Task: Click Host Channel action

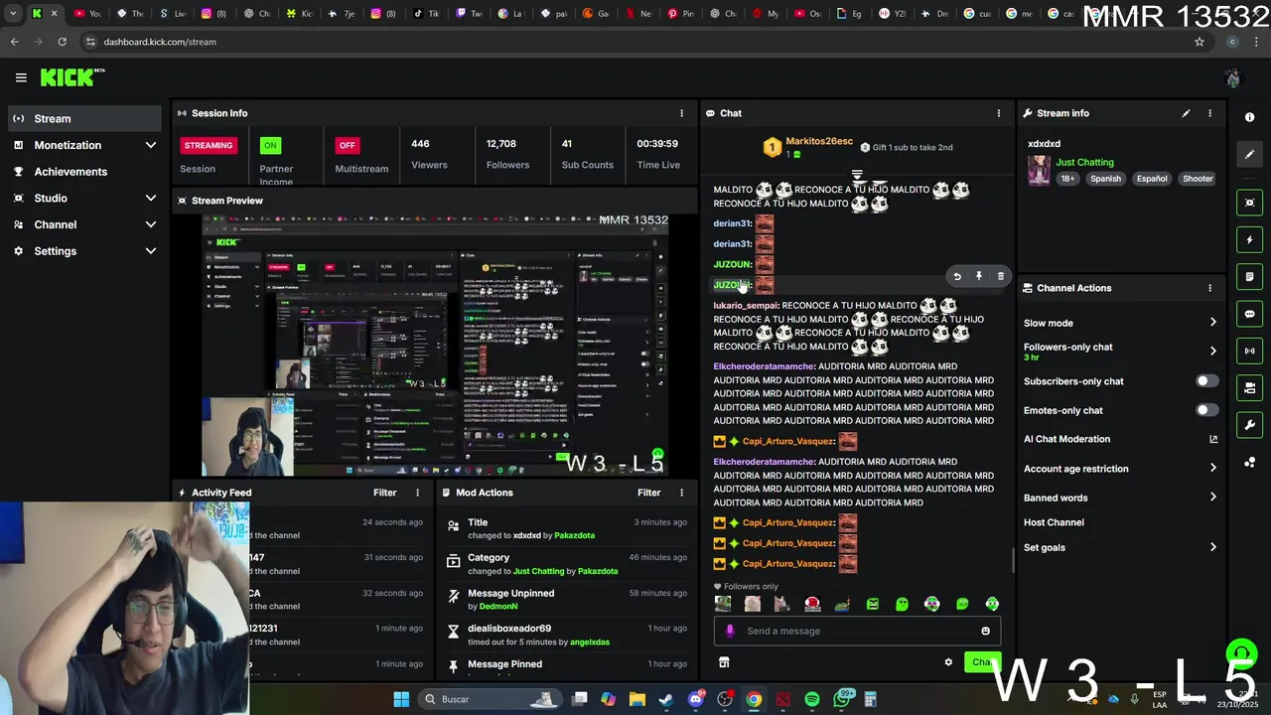Action: [x=1054, y=522]
